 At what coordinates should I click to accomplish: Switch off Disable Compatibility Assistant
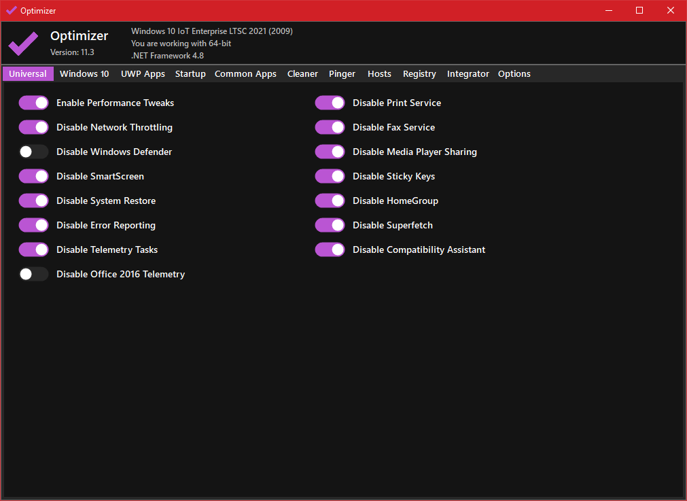click(330, 249)
